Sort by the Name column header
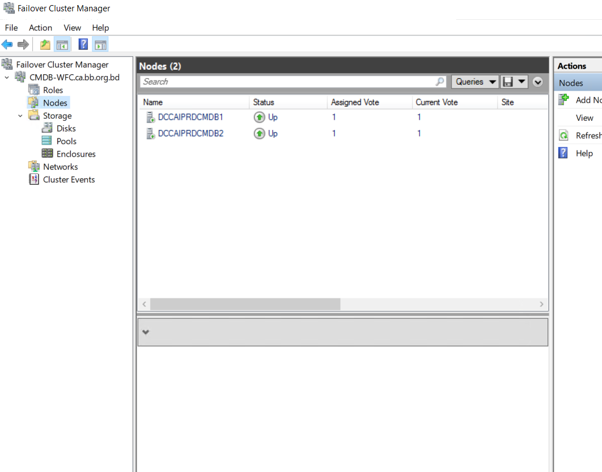Image resolution: width=602 pixels, height=472 pixels. pyautogui.click(x=193, y=102)
